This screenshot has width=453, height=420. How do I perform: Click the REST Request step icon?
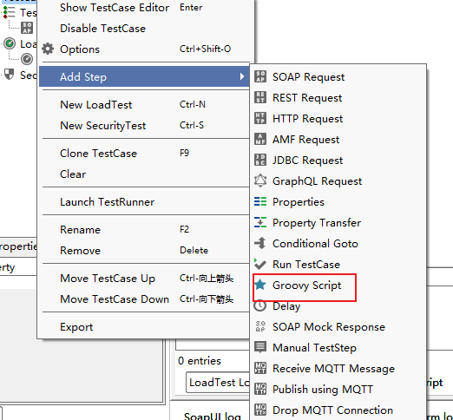(260, 97)
